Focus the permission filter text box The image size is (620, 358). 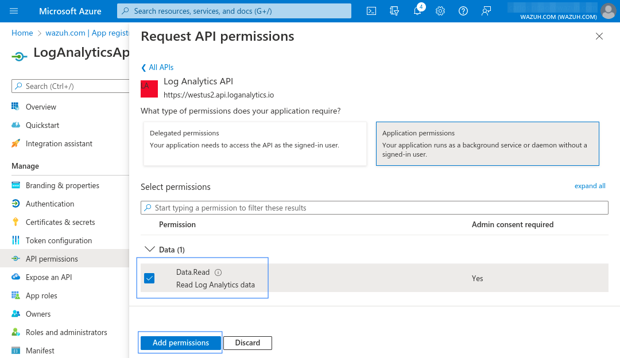click(374, 208)
